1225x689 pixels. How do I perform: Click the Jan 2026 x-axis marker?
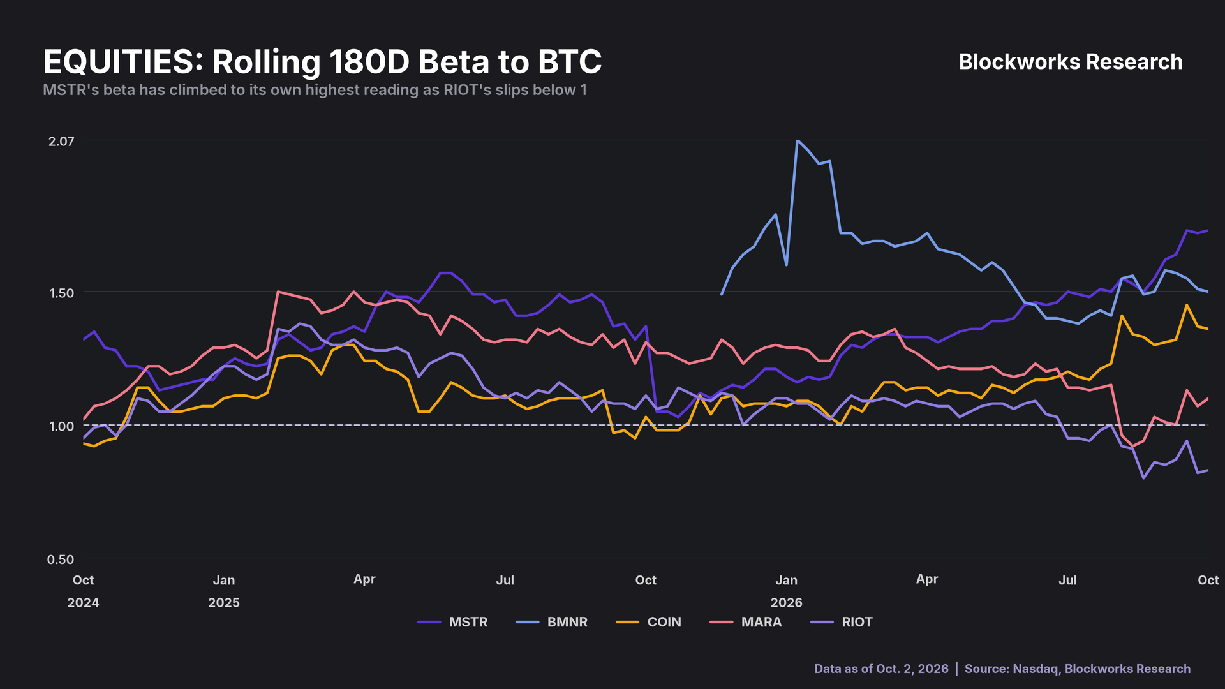[786, 591]
